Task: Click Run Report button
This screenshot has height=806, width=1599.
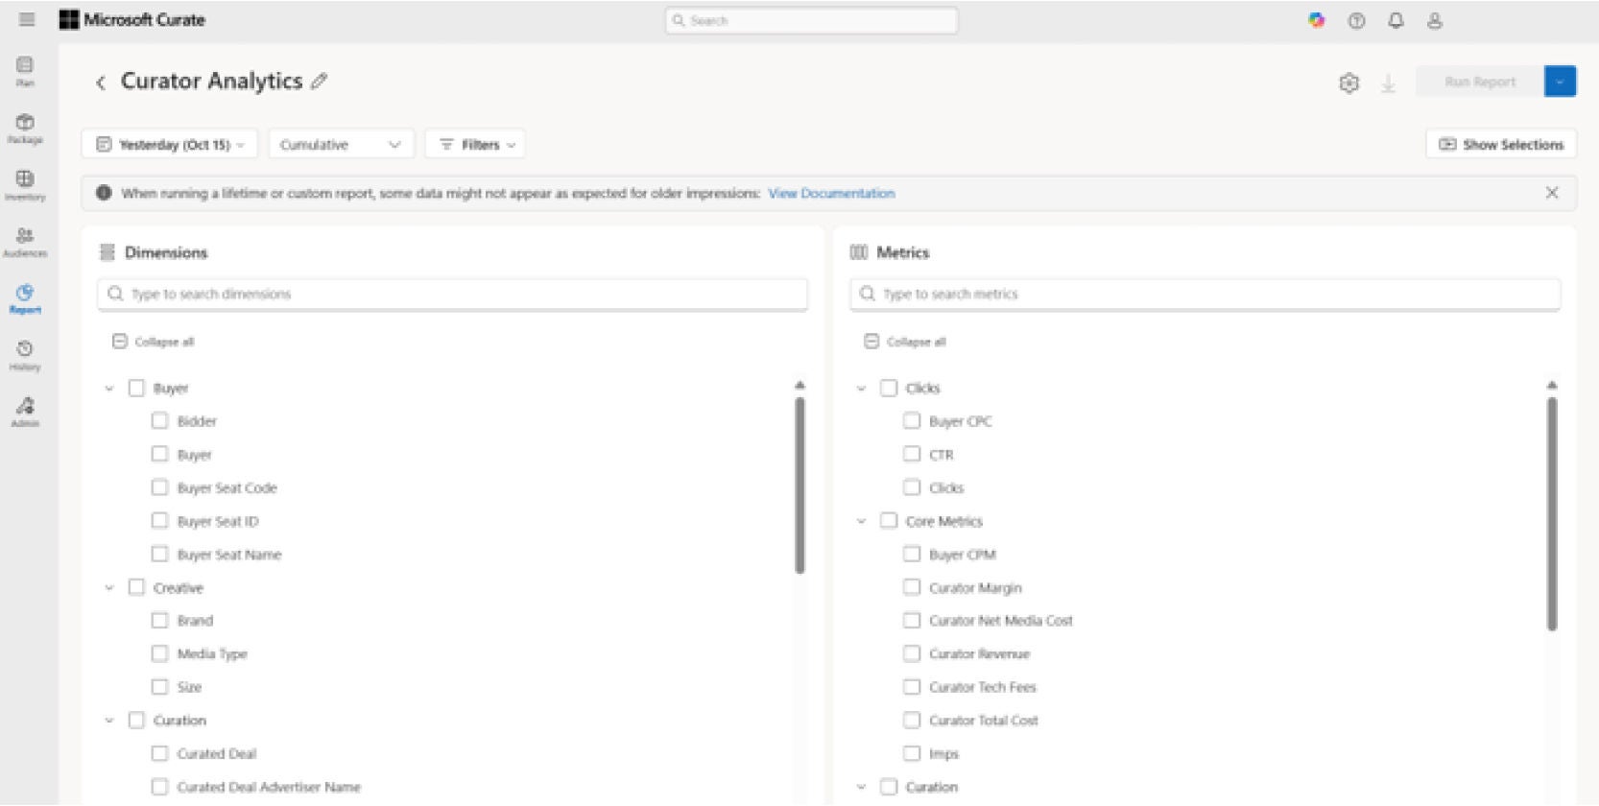Action: point(1480,82)
